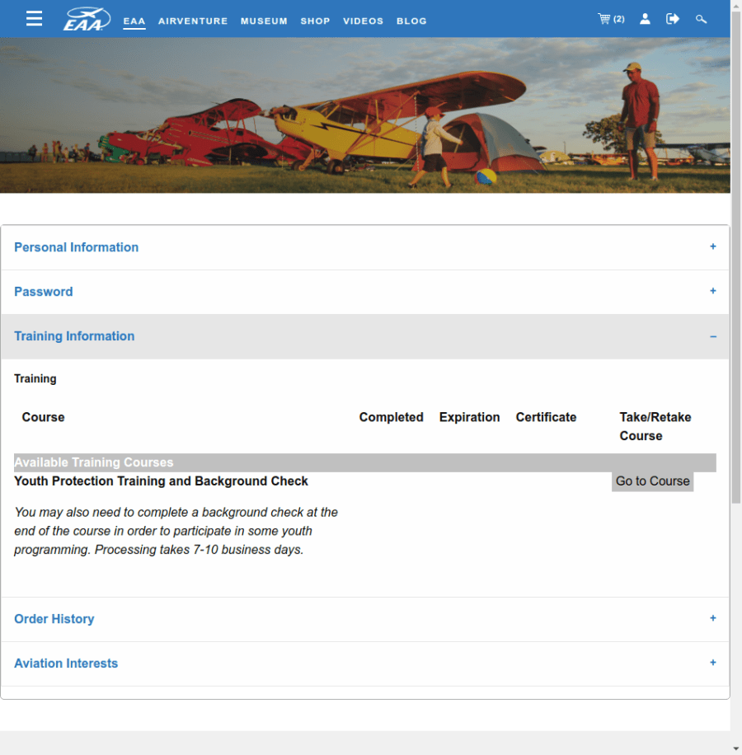Click the Training Information heading

tap(74, 336)
